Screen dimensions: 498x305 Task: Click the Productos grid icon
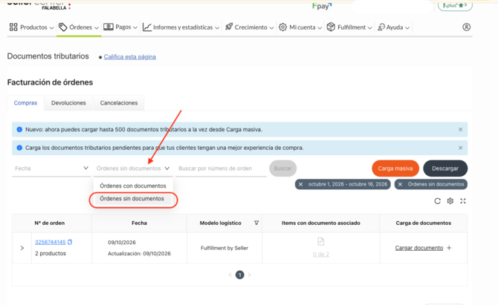pos(13,27)
